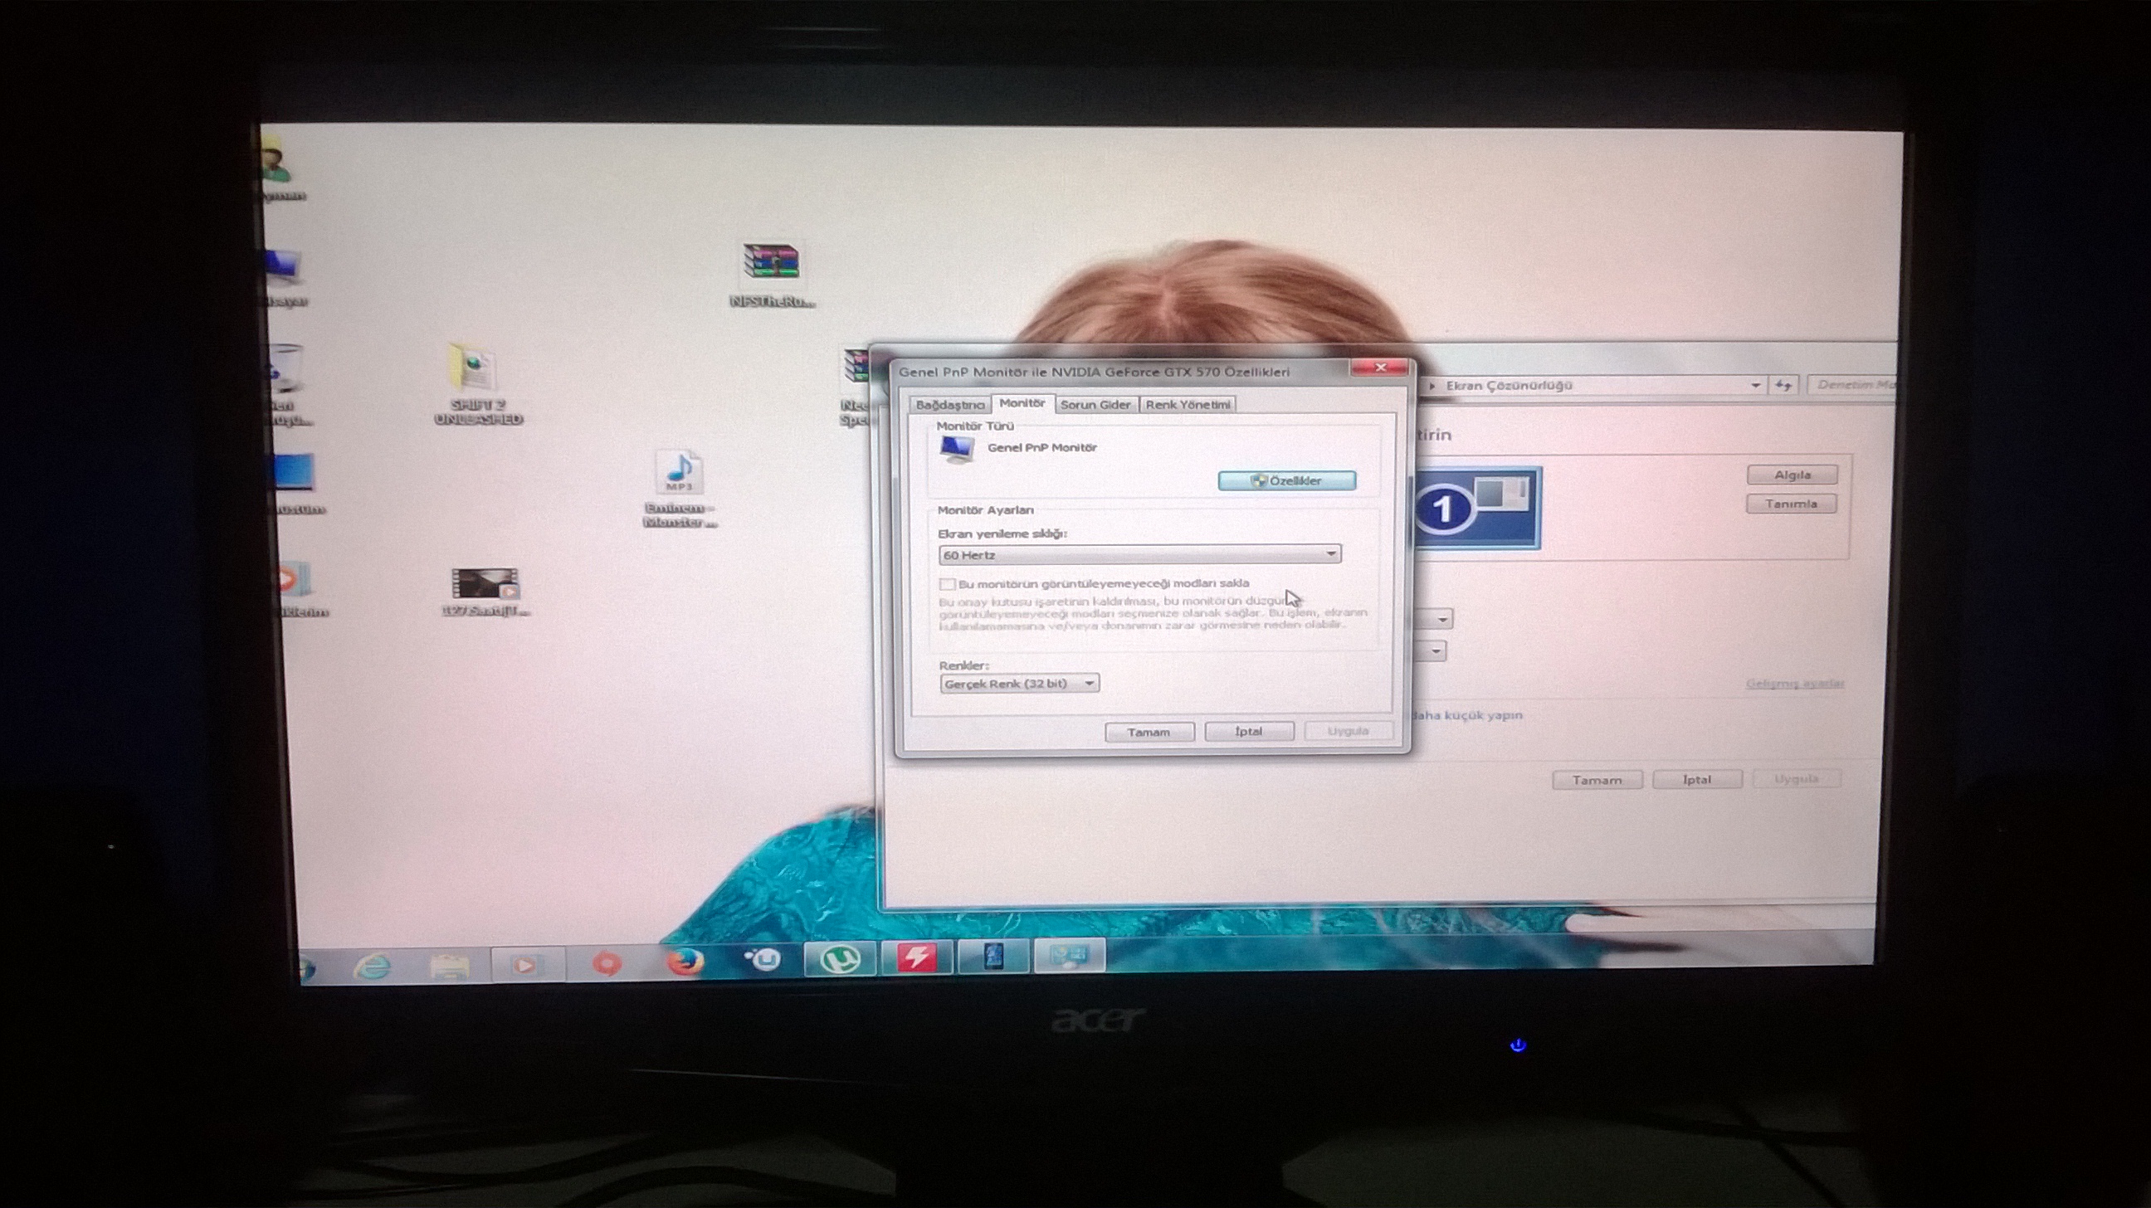This screenshot has width=2151, height=1208.
Task: Select the display 1 monitor thumbnail
Action: coord(1479,508)
